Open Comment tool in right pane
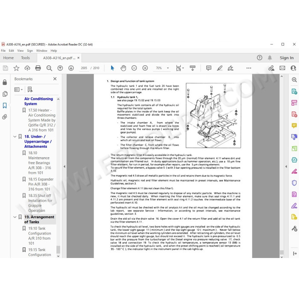The image size is (299, 299). 294,126
